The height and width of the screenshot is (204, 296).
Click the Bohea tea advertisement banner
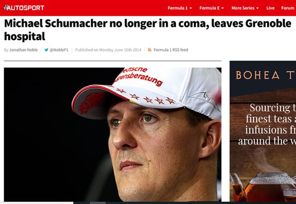(x=263, y=132)
